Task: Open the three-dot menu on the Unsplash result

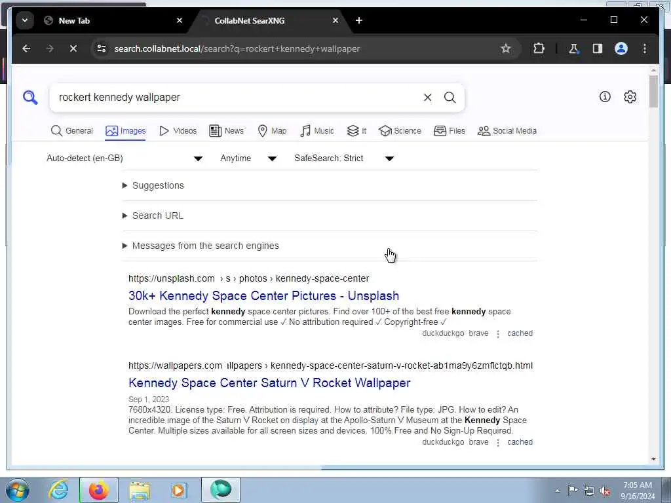Action: [498, 333]
